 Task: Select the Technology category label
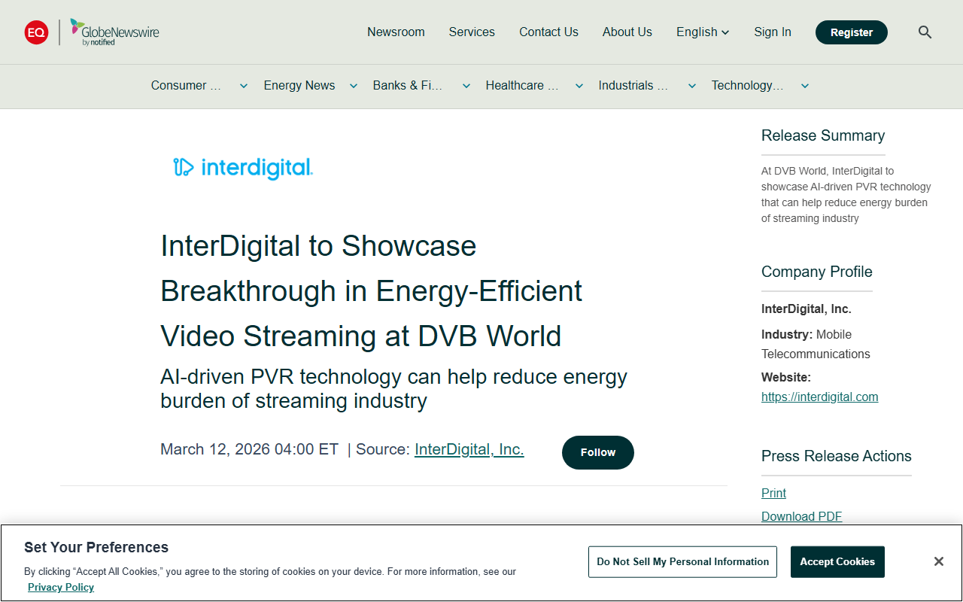tap(748, 86)
